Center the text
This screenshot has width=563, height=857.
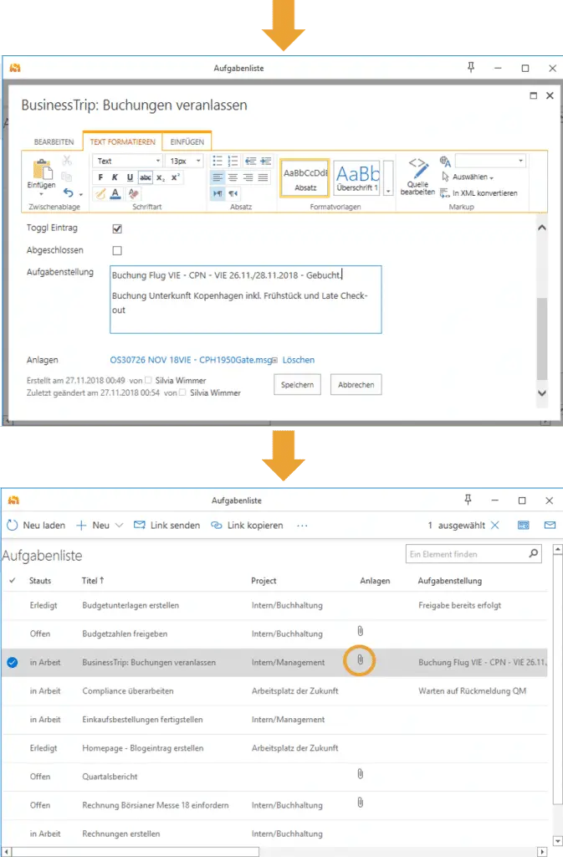point(233,177)
